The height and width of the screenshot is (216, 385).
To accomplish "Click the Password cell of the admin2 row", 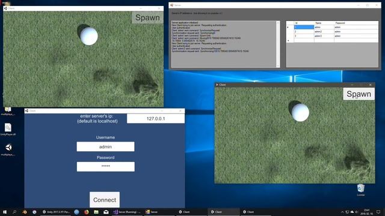I will coord(356,32).
